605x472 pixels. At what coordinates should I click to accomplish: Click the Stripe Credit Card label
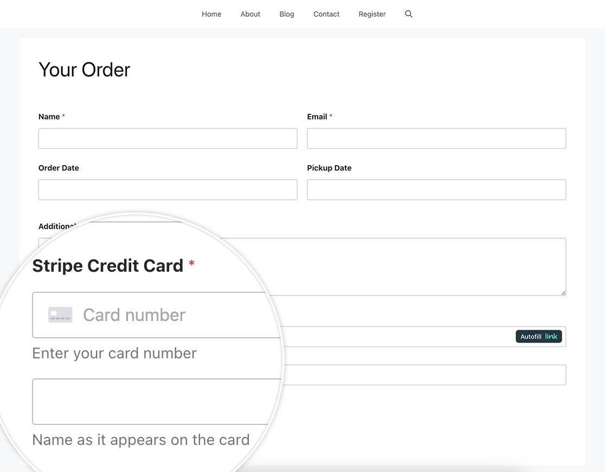click(108, 265)
